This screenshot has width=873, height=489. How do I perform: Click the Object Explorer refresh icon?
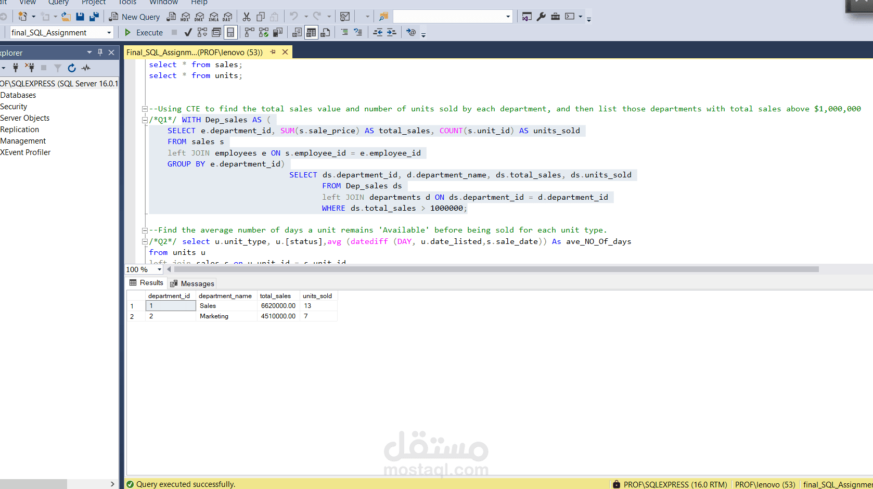72,68
